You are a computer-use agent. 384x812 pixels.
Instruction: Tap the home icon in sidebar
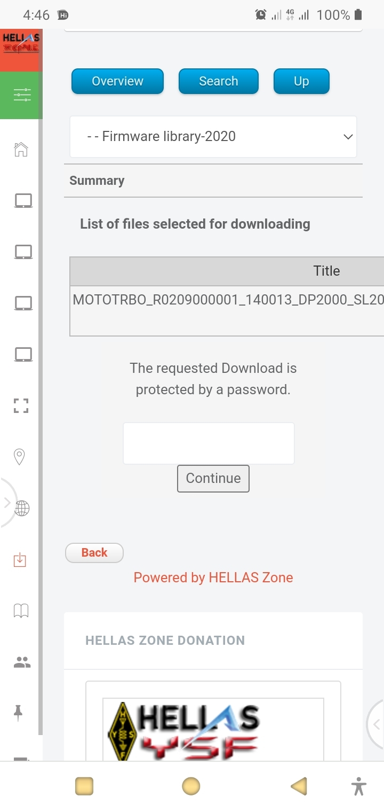coord(21,150)
